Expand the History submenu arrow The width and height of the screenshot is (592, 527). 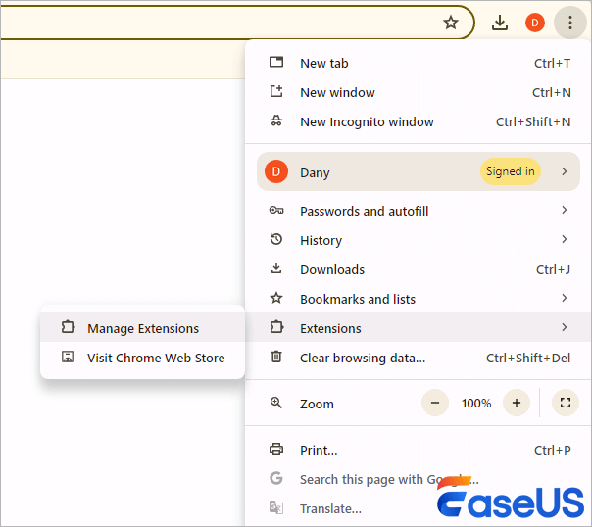565,240
